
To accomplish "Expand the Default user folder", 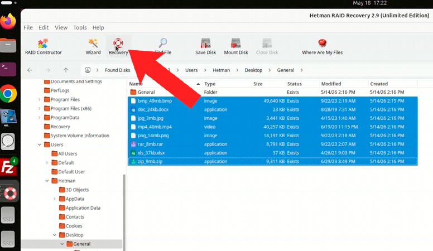I will pos(47,163).
